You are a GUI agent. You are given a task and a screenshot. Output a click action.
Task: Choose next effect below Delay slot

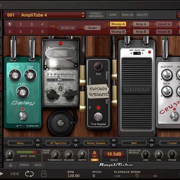click(38, 145)
